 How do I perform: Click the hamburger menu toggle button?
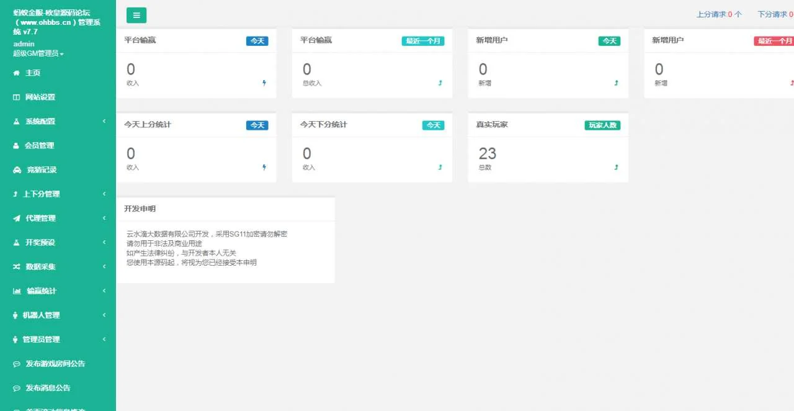136,16
